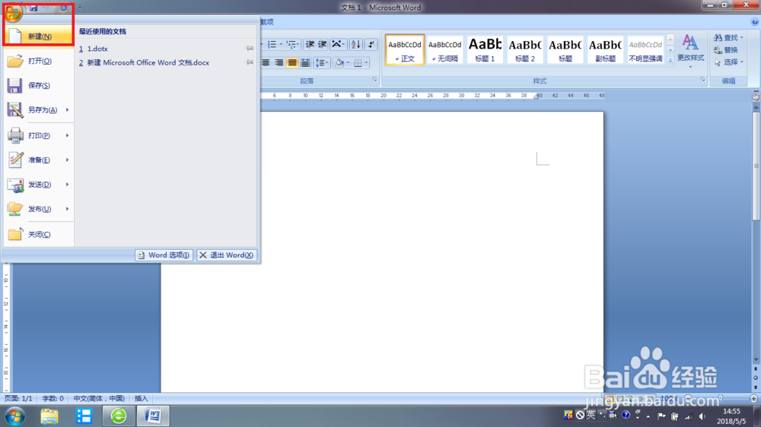Expand the styles gallery More arrow
This screenshot has height=427, width=761.
[x=670, y=60]
